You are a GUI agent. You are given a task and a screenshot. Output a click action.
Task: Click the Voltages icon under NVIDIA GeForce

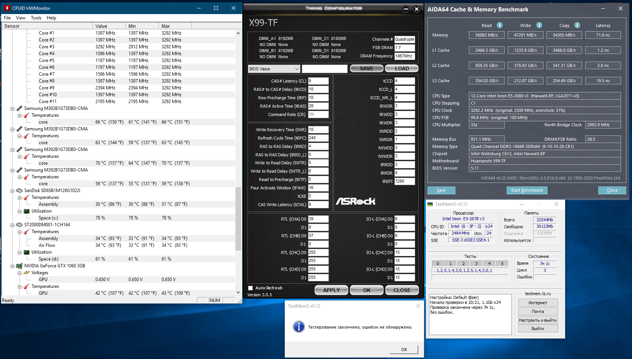click(x=27, y=273)
